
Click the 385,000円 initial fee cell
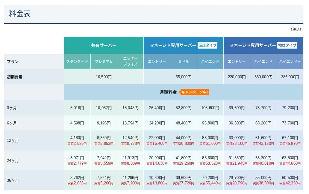(290, 77)
